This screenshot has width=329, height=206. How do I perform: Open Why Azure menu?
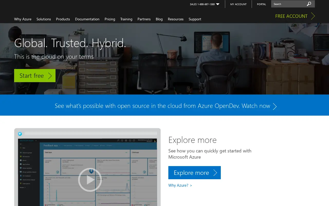tap(23, 19)
